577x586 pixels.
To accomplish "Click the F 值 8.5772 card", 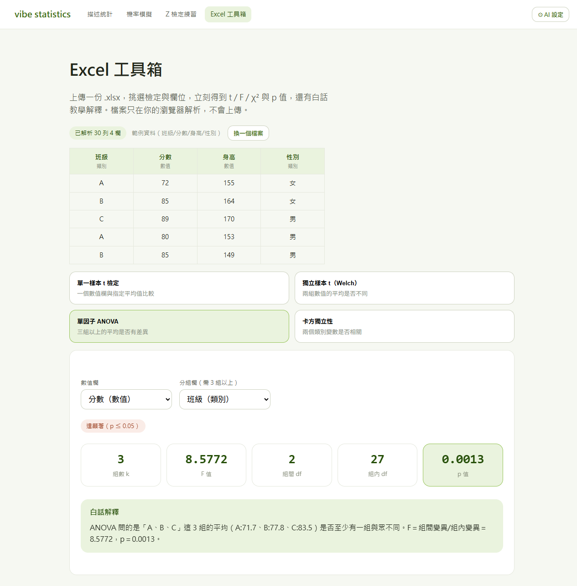I will pyautogui.click(x=206, y=465).
